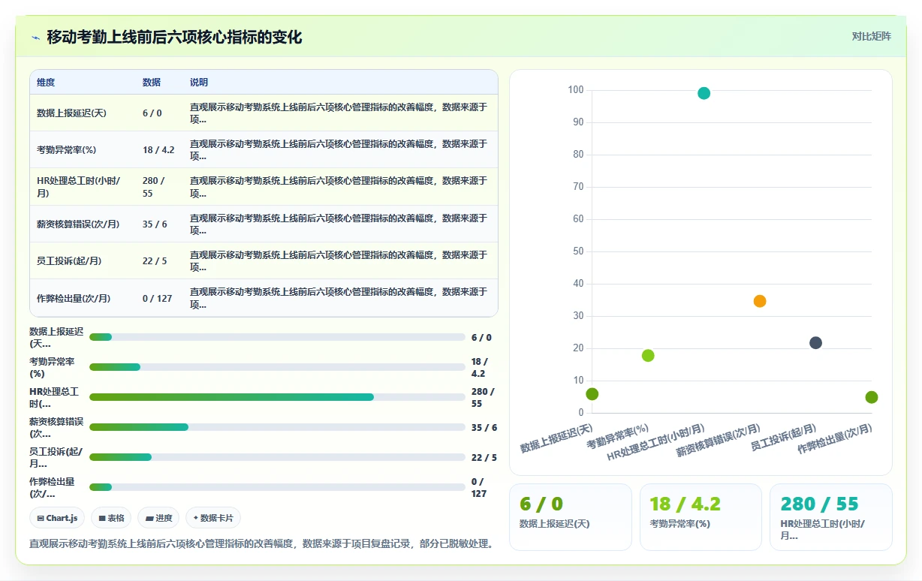This screenshot has width=922, height=581.
Task: Click the 薪资核算错误 progress bar
Action: (277, 427)
